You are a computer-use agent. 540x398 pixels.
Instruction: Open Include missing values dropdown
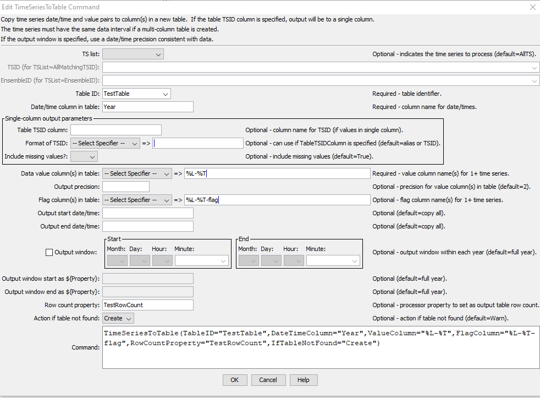coord(84,156)
